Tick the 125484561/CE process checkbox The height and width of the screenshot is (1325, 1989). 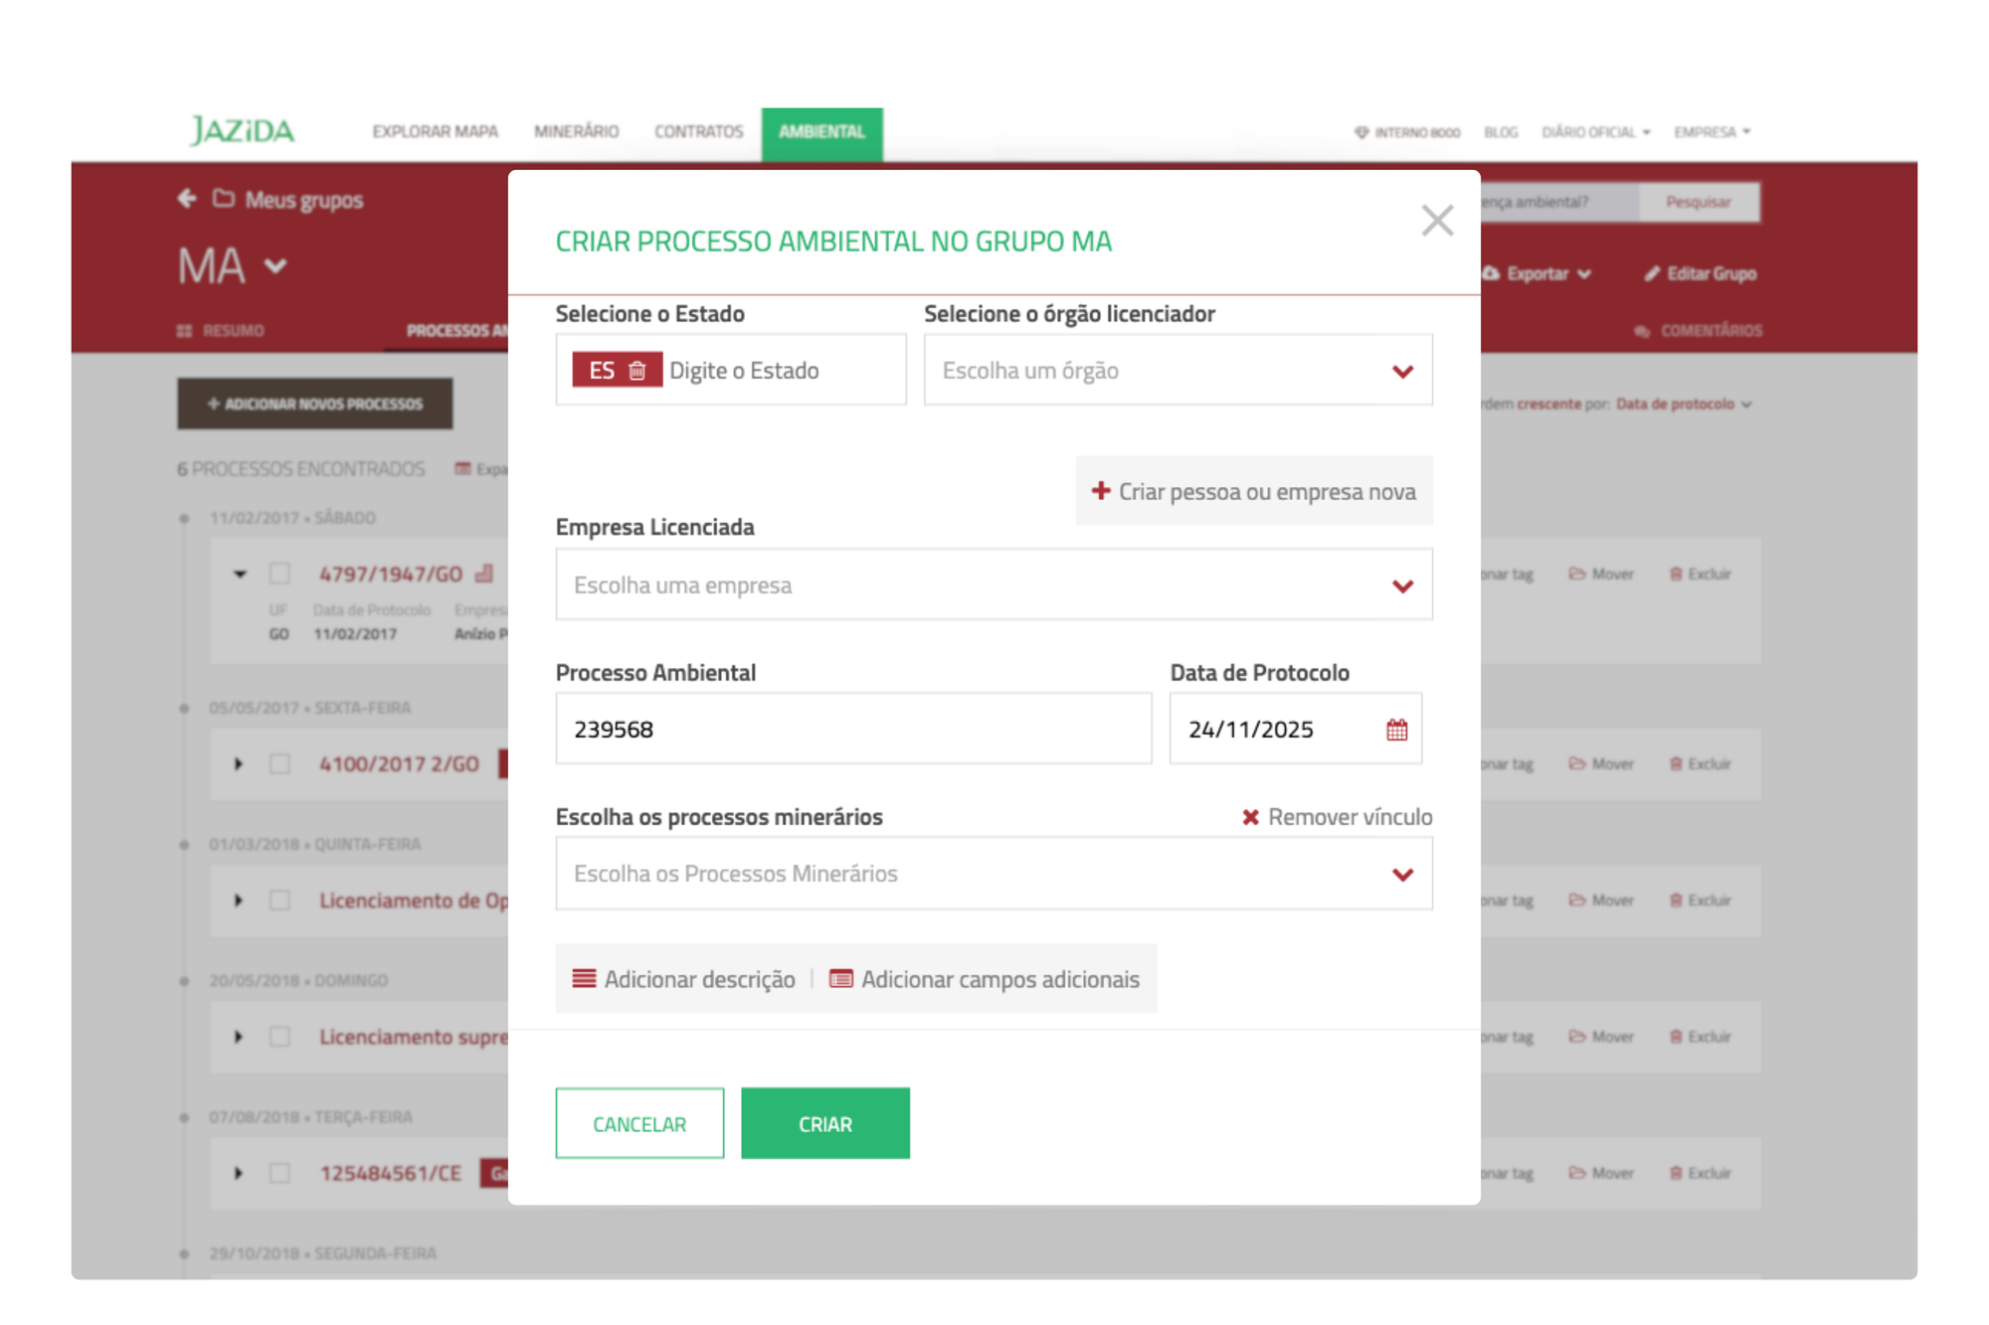(x=280, y=1173)
